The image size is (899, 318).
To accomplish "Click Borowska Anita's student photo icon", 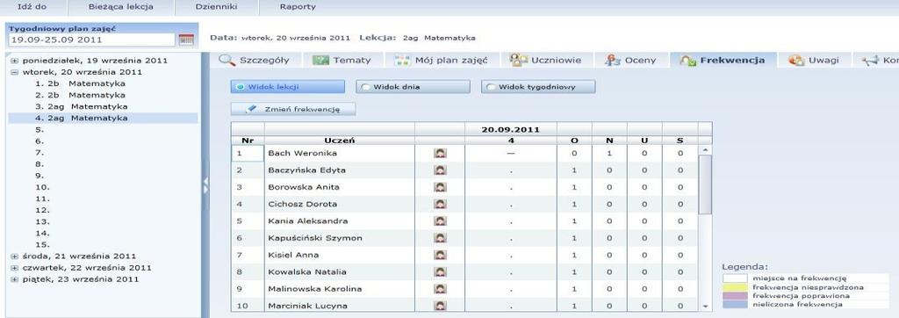I will tap(440, 187).
